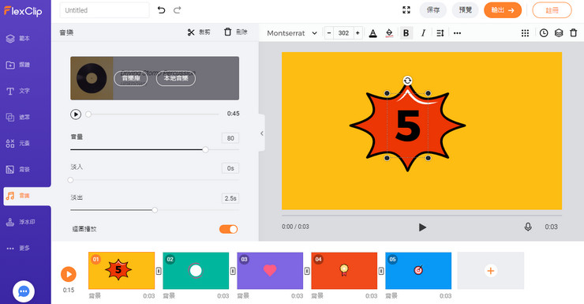Image resolution: width=584 pixels, height=304 pixels.
Task: Click the fade-in slider handle
Action: [70, 180]
